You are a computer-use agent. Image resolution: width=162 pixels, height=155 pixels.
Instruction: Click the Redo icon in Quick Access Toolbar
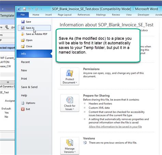[x=36, y=9]
